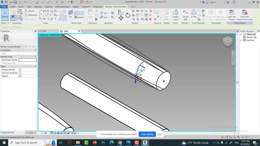Click the OmniClass Number input field

pos(28,60)
